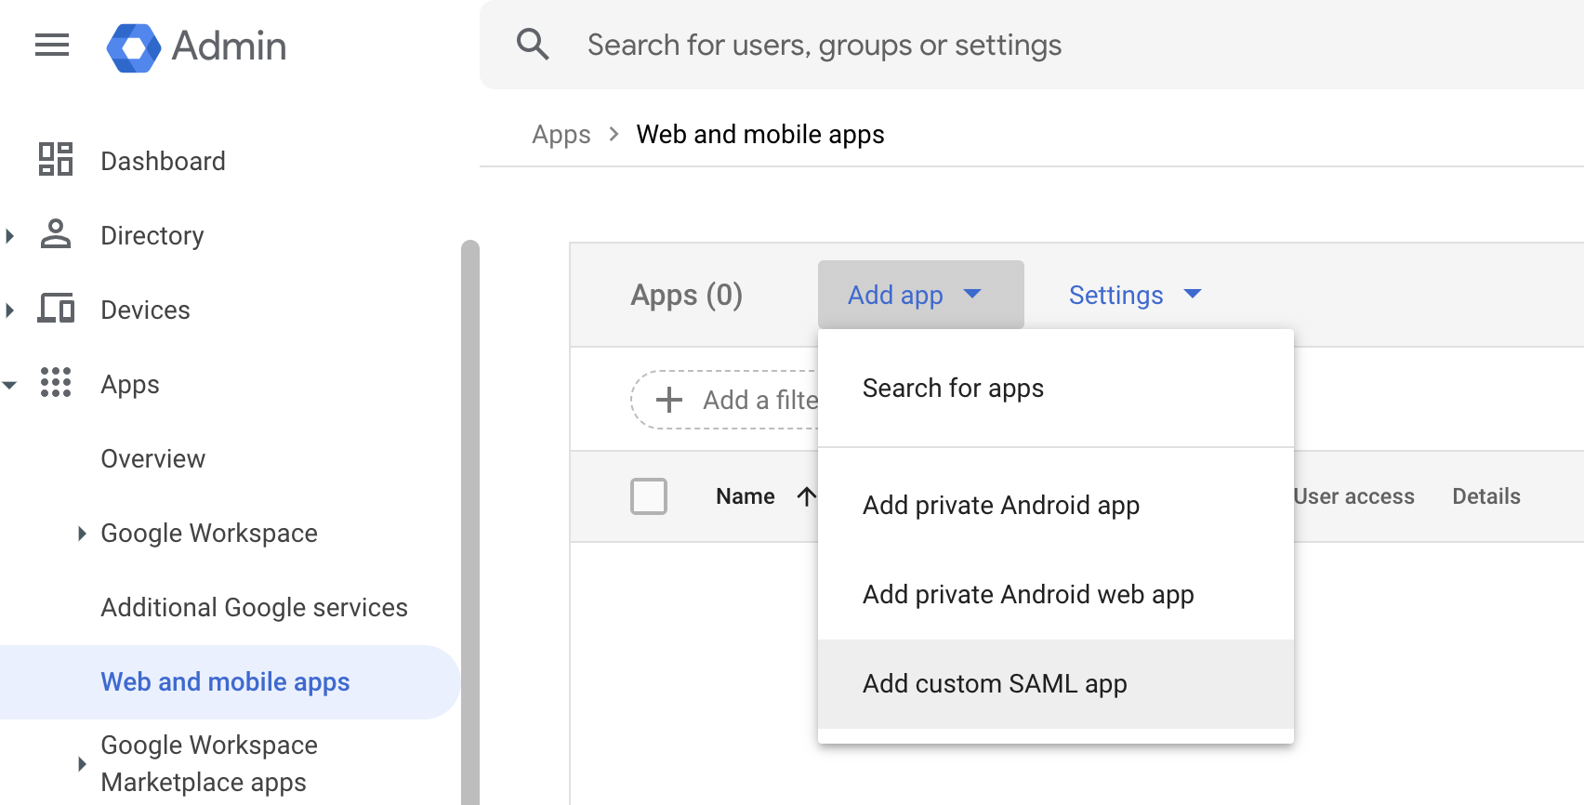The width and height of the screenshot is (1584, 805).
Task: Select Add private Android web app
Action: pos(1028,595)
